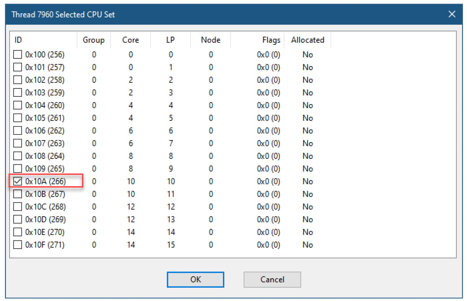Screen dimensions: 467x301
Task: Sort list by the Core column header
Action: pyautogui.click(x=131, y=40)
